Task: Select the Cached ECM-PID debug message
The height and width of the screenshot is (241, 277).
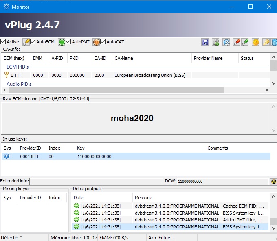Action: 170,206
